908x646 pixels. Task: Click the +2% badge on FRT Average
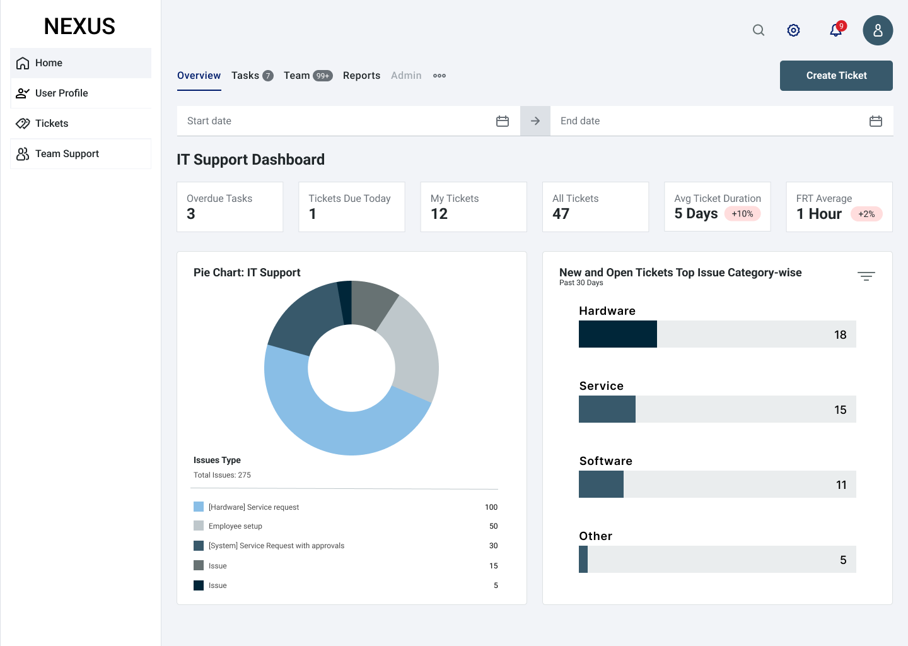click(x=866, y=214)
